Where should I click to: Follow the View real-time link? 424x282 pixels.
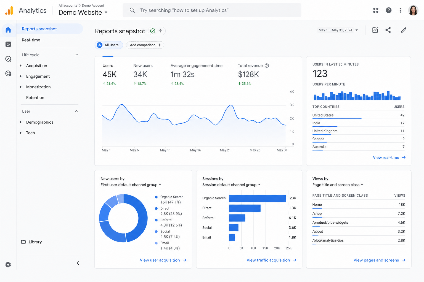tap(389, 158)
